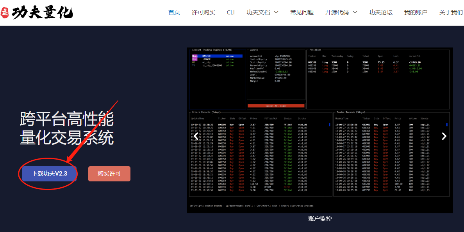Click the 下载功夫V2.3 button

click(50, 174)
